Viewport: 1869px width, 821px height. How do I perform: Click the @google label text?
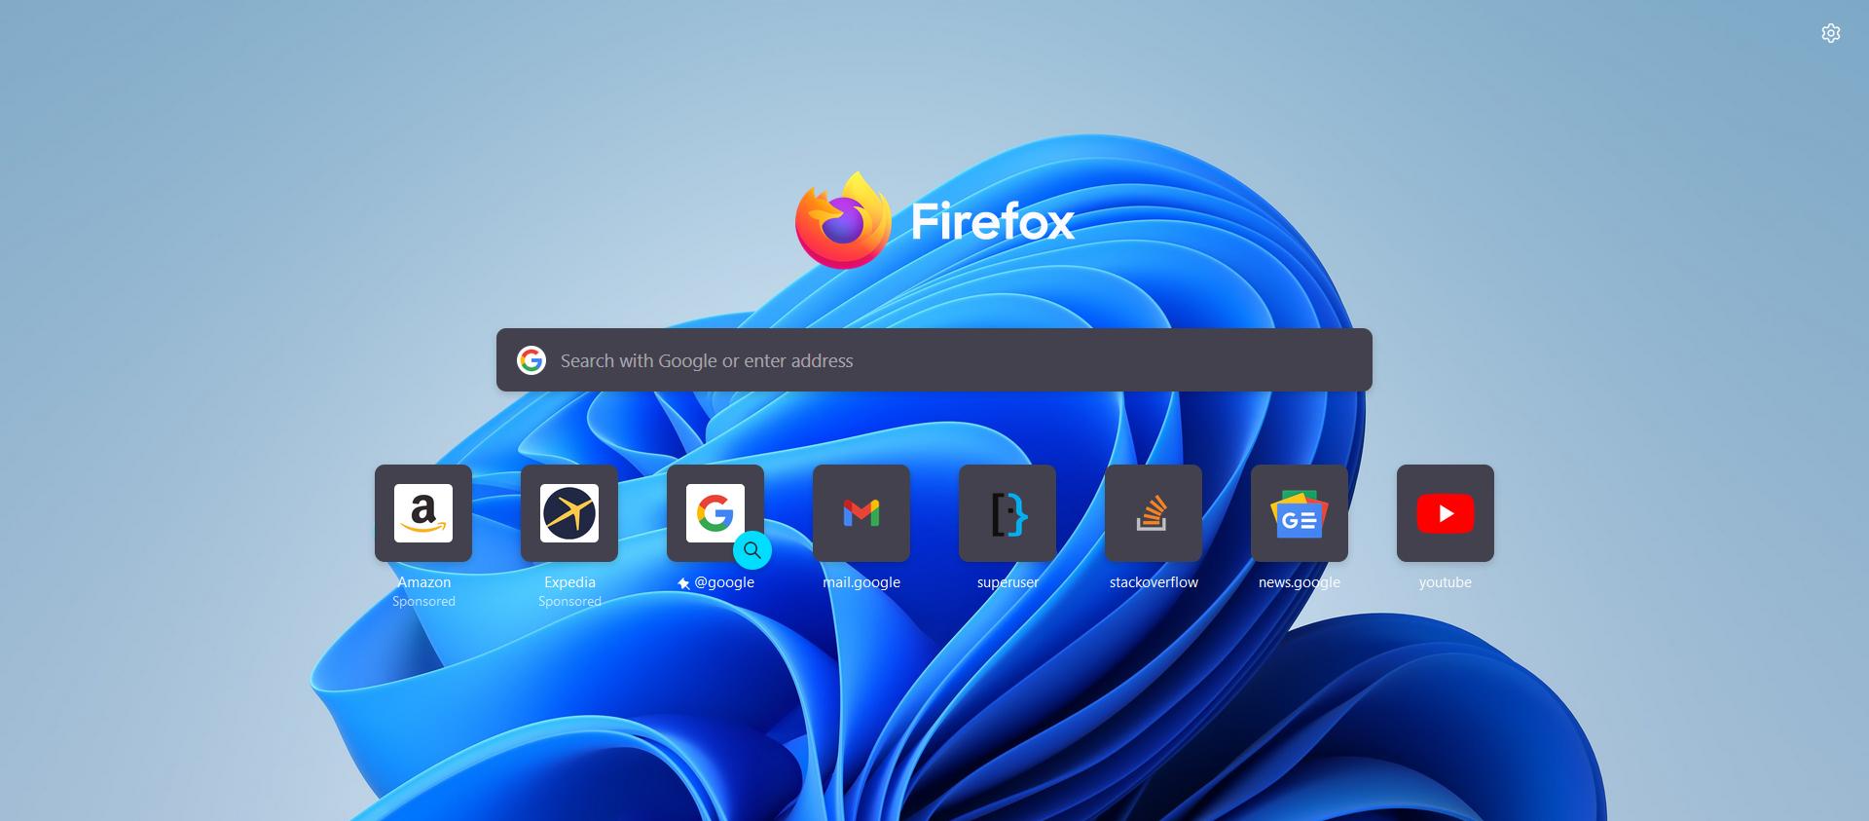click(724, 582)
